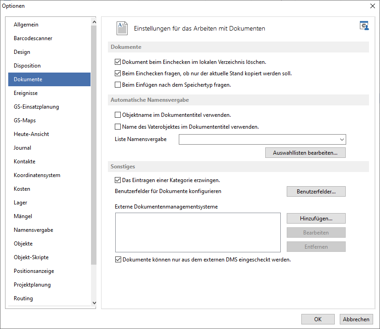Uncheck 'Dokument beim Einchecken im lokalen Verzeichnis löschen'

pyautogui.click(x=118, y=62)
